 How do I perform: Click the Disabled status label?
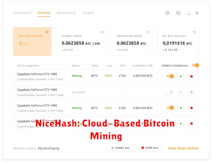[78, 92]
